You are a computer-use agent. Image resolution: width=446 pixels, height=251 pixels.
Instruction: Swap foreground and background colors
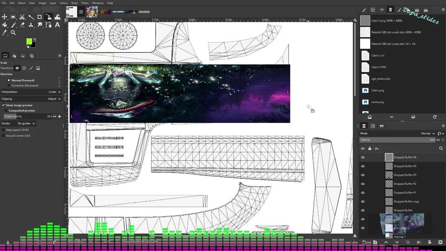[34, 40]
